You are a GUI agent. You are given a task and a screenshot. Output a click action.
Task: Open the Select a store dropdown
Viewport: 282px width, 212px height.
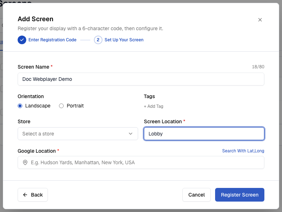click(78, 134)
